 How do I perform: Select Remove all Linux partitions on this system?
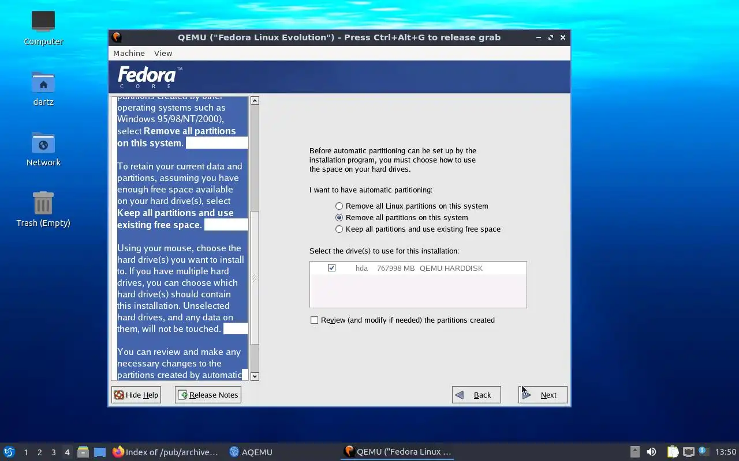[x=412, y=206]
